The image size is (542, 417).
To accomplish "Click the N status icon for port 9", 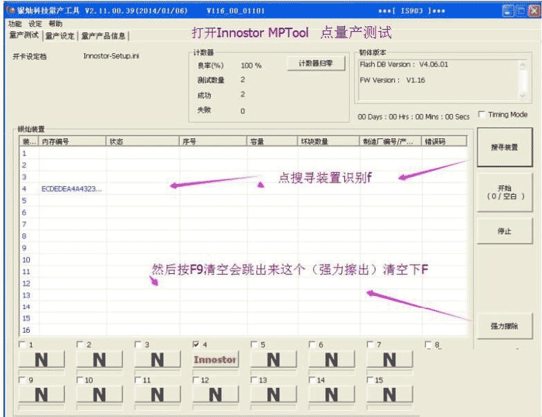I will point(41,394).
